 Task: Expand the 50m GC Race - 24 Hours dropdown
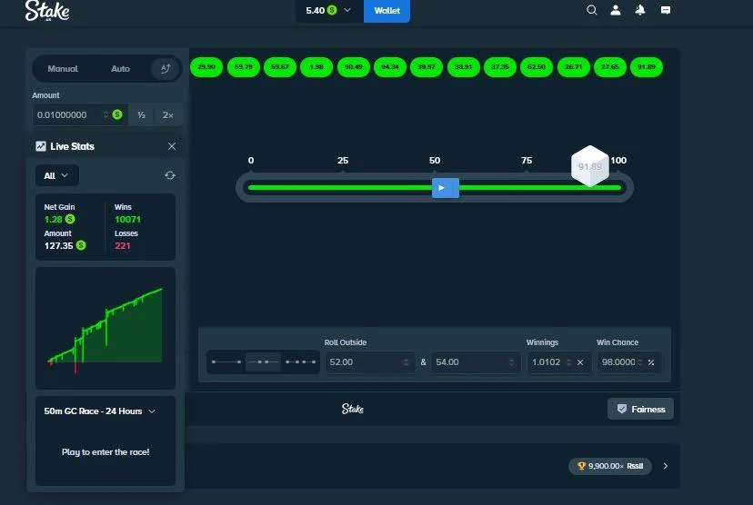point(99,411)
